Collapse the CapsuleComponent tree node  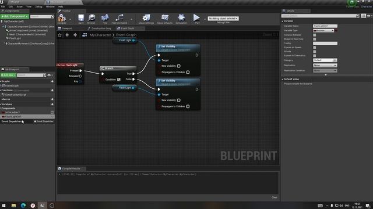pyautogui.click(x=3, y=27)
